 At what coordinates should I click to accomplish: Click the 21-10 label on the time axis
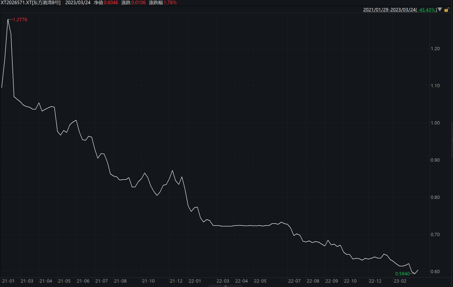[148, 281]
